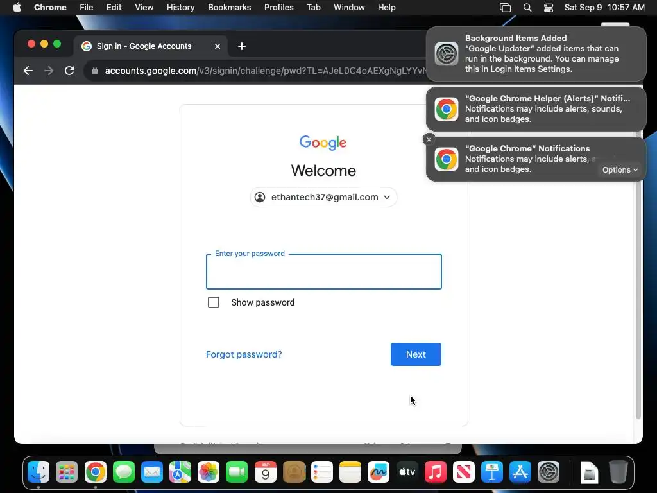657x493 pixels.
Task: Open the document file icon in the dock
Action: 590,472
